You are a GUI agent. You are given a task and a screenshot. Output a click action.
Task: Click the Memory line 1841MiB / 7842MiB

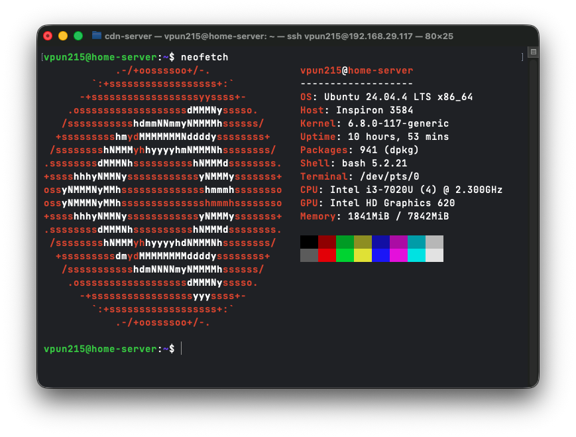pyautogui.click(x=374, y=216)
